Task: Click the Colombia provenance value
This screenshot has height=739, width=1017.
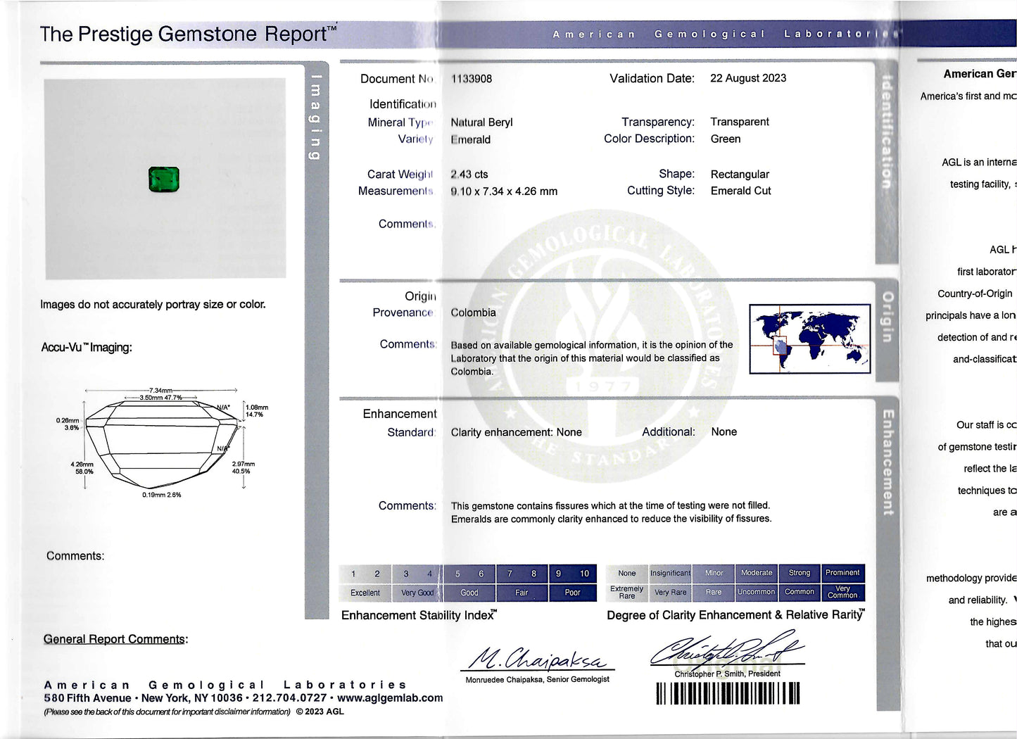Action: pos(473,312)
